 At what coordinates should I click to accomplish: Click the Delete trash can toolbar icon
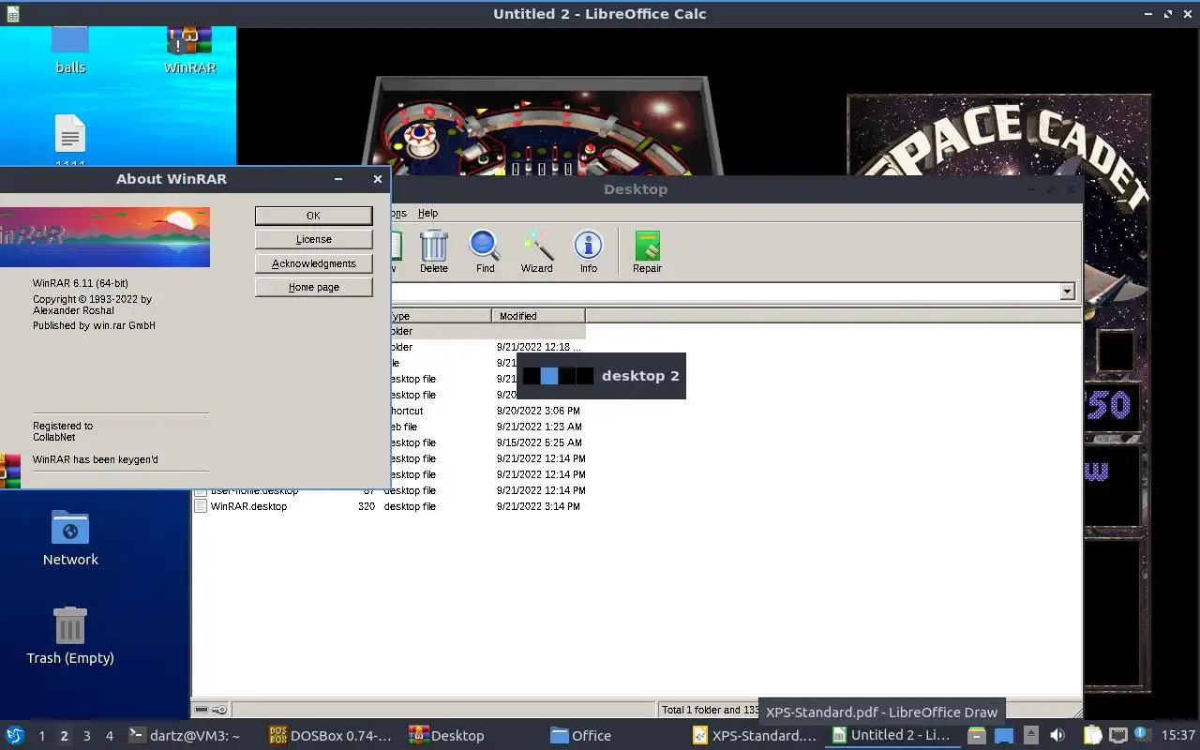[433, 246]
